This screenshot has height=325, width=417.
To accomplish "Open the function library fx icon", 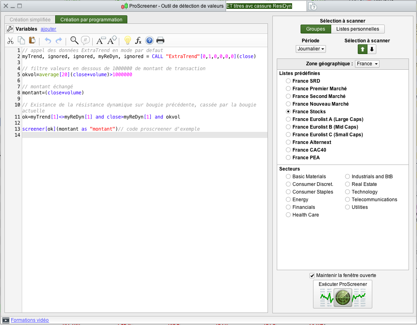I will [138, 40].
